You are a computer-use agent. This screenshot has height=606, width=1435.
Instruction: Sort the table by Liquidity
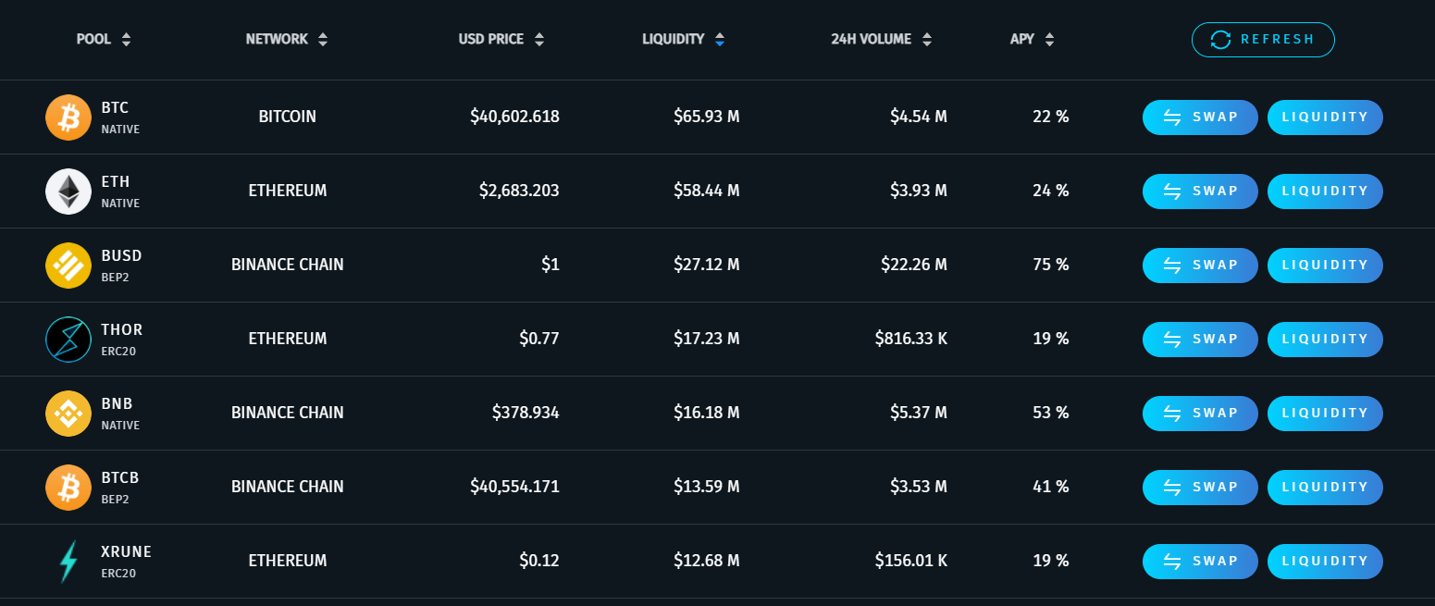(684, 39)
